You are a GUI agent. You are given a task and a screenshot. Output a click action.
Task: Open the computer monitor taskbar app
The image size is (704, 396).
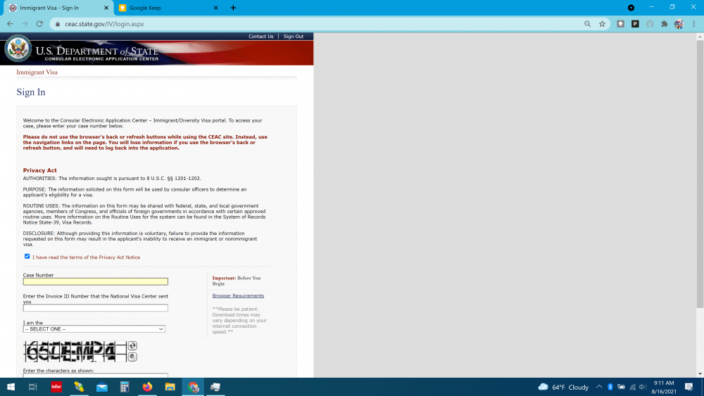215,387
